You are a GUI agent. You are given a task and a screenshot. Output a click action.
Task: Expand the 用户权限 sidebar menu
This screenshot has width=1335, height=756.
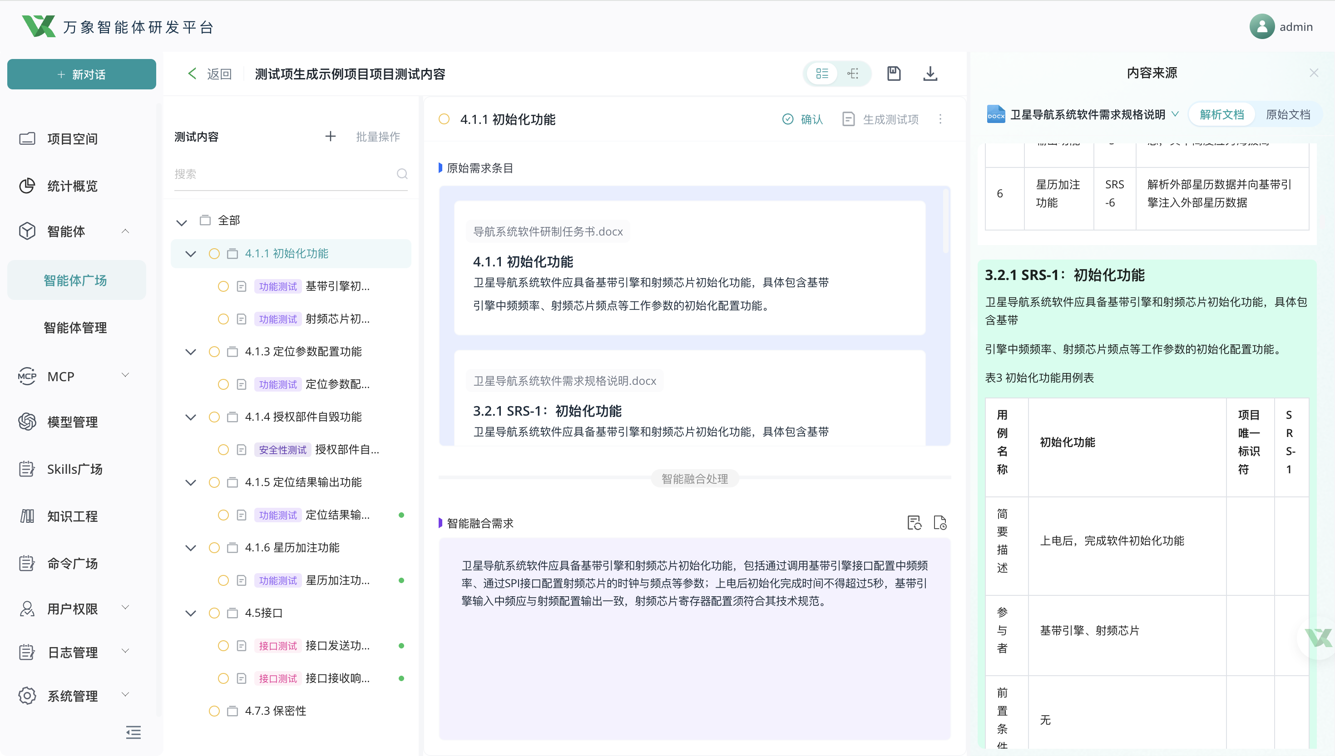[125, 607]
